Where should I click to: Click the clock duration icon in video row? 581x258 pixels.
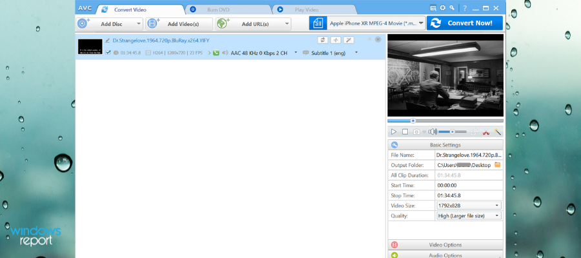tap(116, 53)
